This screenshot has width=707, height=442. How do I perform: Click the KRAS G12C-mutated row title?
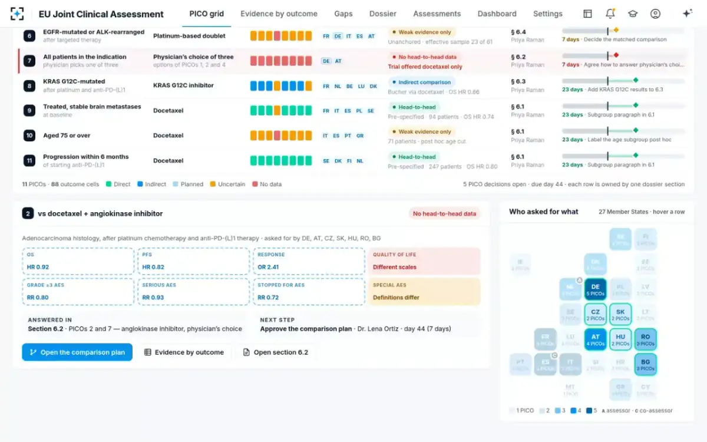(x=74, y=81)
